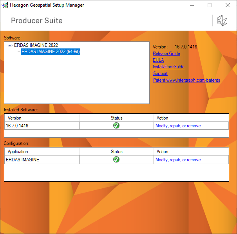237x234 pixels.
Task: Click green status checkmark in Installed Software row
Action: click(x=116, y=125)
